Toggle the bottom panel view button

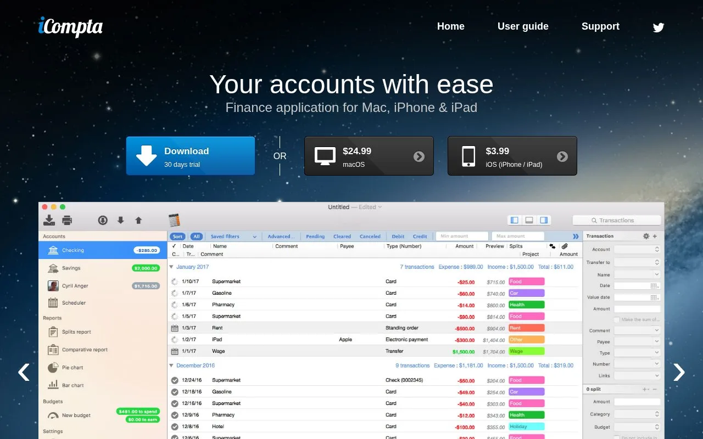tap(529, 220)
